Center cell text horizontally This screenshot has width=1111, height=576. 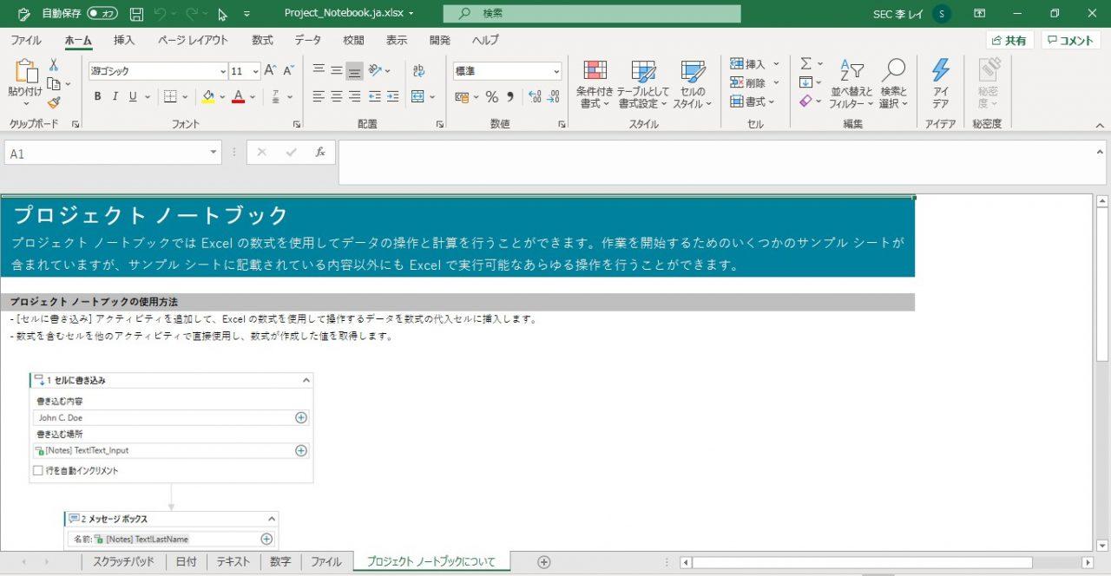click(337, 96)
